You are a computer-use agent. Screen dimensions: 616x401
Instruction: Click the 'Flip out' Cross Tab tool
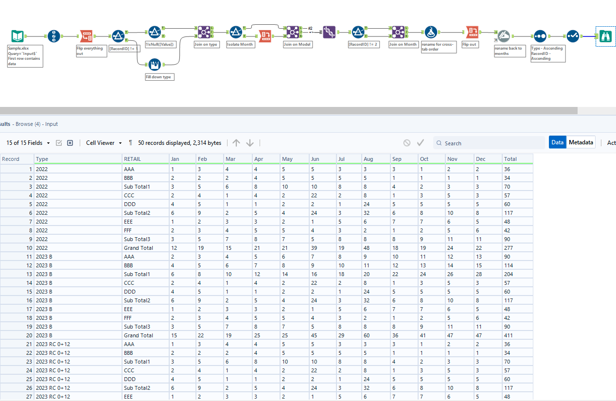471,33
